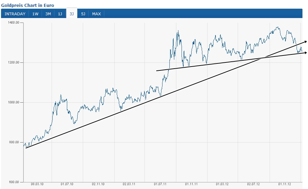
Task: Display the MAX time range
Action: 96,14
